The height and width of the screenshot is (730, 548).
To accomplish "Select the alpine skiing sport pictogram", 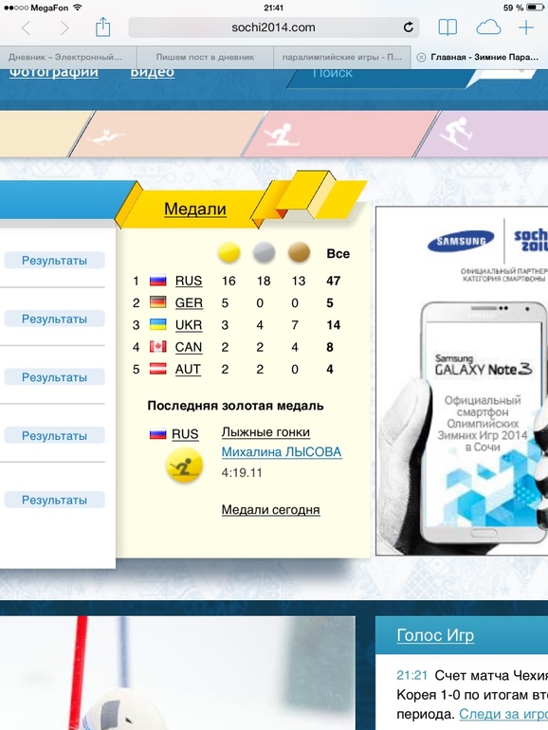I will click(x=458, y=134).
